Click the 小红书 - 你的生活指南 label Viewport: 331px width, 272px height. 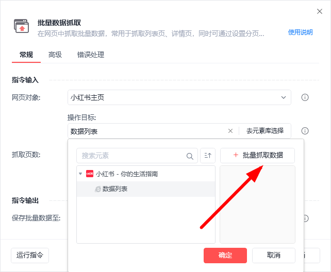tap(127, 174)
